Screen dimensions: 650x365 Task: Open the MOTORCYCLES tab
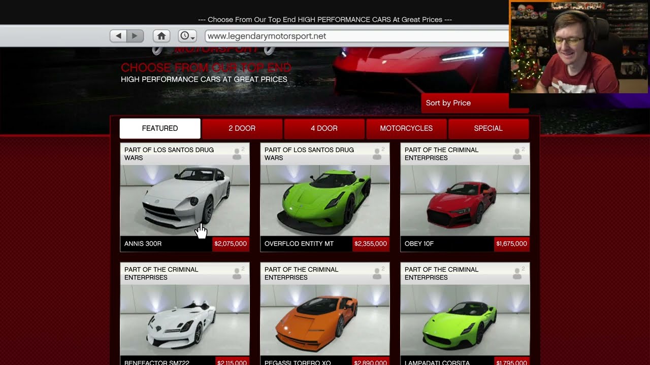pyautogui.click(x=406, y=128)
